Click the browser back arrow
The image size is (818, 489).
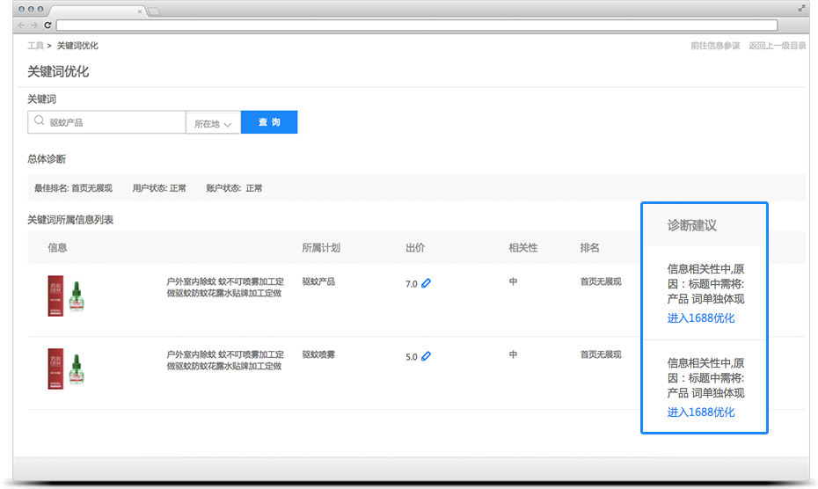(x=22, y=25)
